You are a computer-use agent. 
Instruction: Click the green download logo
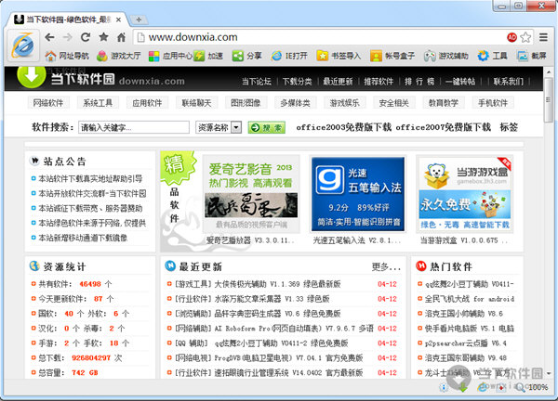coord(32,76)
